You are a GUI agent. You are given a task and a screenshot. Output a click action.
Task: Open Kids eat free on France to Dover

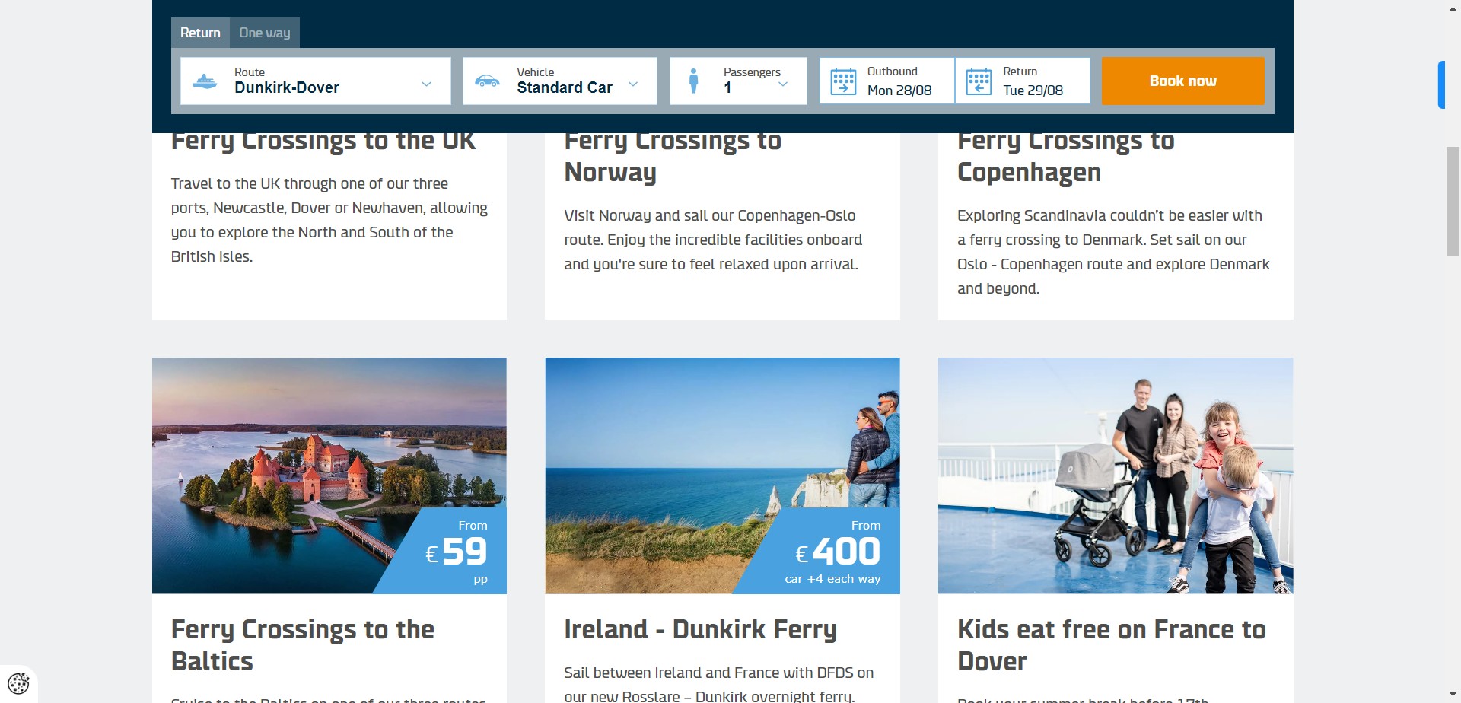click(1111, 644)
